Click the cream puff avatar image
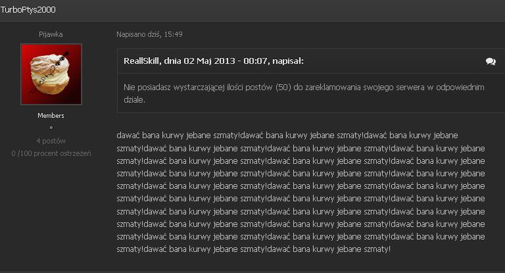505x273 pixels. [51, 74]
